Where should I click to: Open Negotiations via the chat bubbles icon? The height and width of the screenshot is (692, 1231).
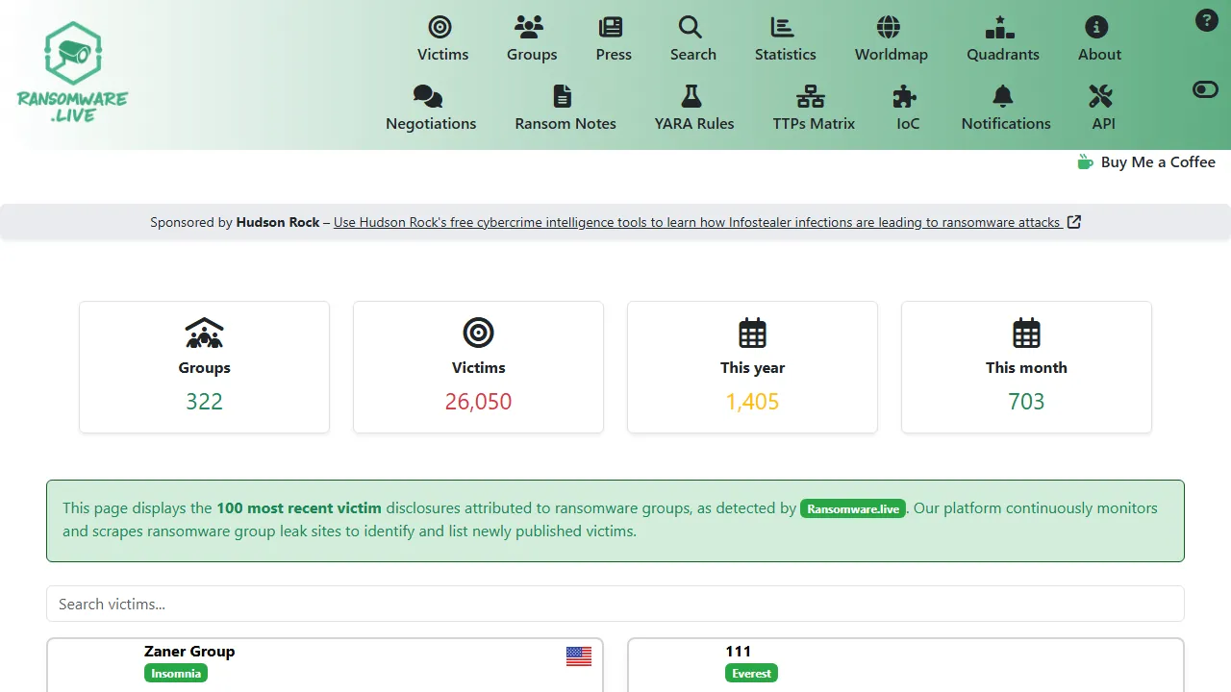click(x=426, y=97)
